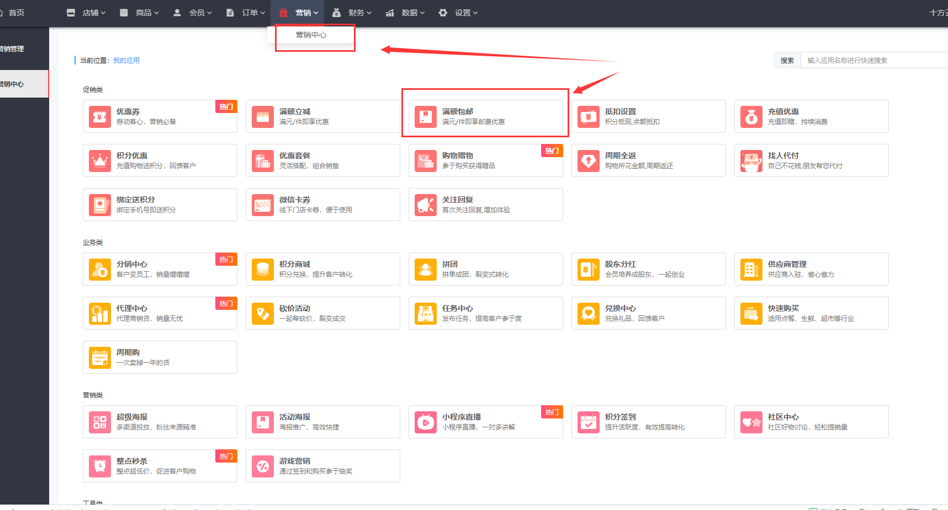Open the 拼团 group-buy icon
The image size is (948, 510).
coord(426,269)
